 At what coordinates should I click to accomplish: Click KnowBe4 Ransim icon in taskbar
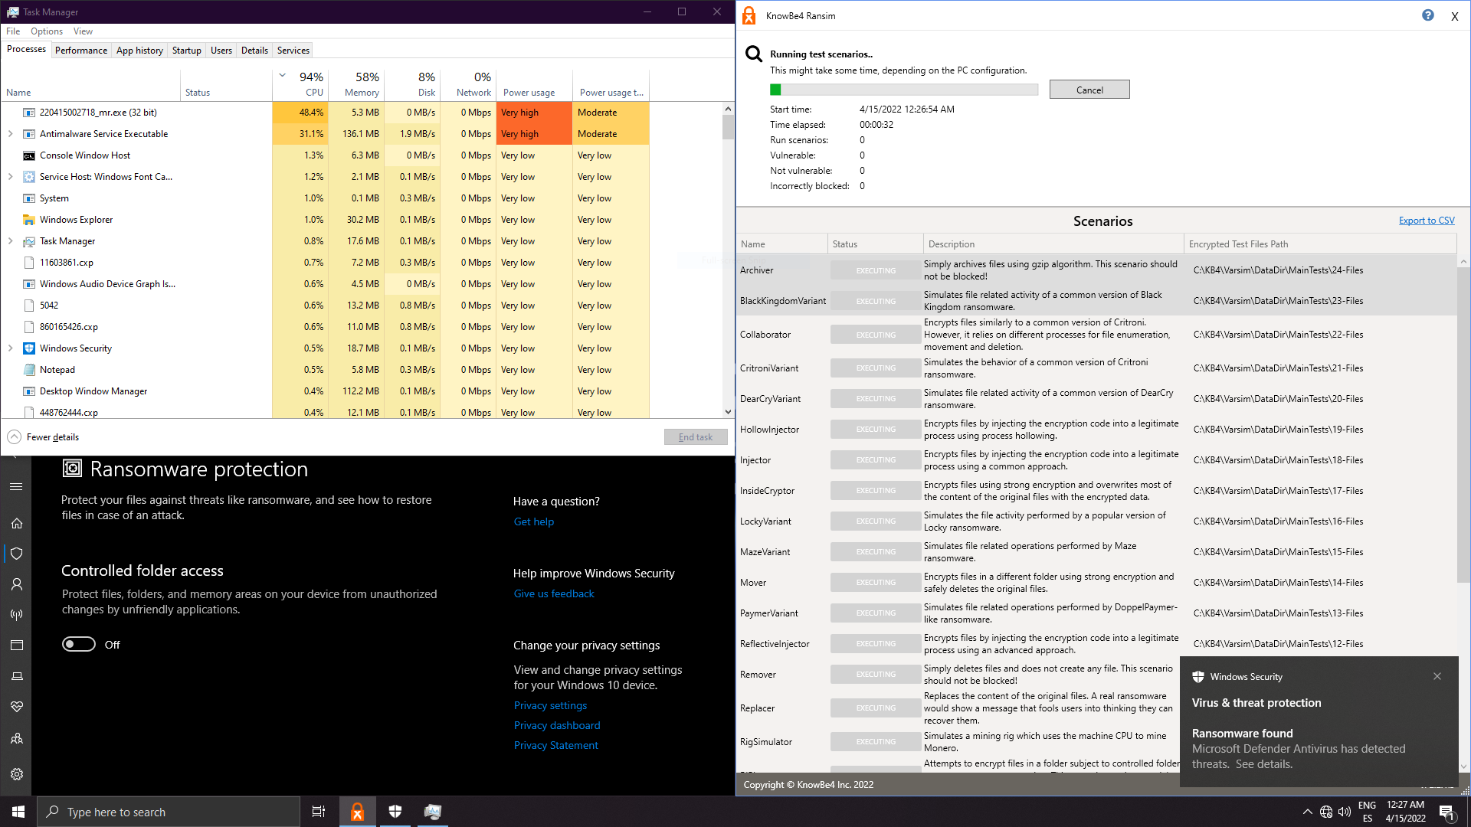(357, 812)
